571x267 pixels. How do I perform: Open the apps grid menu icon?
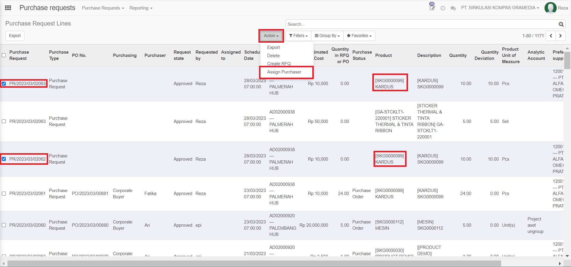(x=8, y=8)
